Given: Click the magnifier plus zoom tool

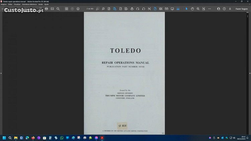Looking at the screenshot, I should 198,9.
